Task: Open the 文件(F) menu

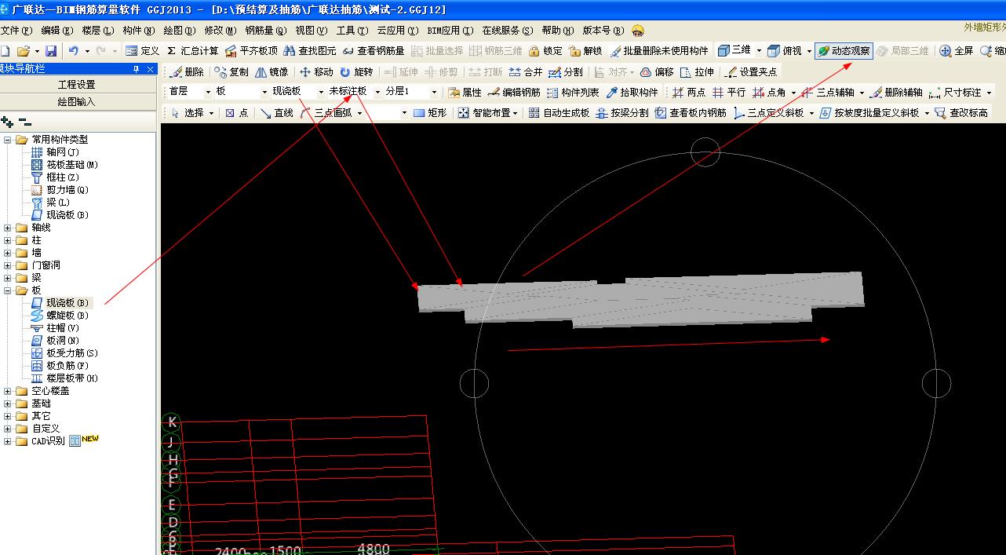Action: [16, 31]
